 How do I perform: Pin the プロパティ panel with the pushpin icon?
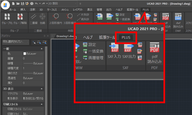click(x=44, y=36)
